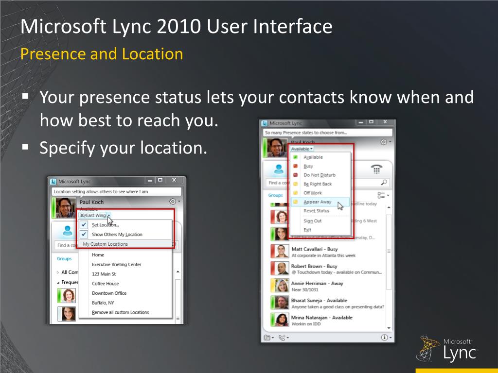Select Available status with green icon
This screenshot has height=373, width=498.
(x=320, y=157)
